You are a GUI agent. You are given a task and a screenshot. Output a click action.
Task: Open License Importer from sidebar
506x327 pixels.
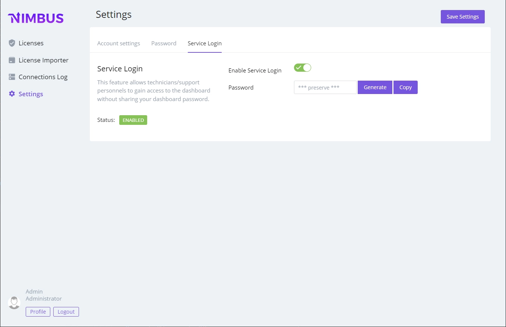click(44, 60)
